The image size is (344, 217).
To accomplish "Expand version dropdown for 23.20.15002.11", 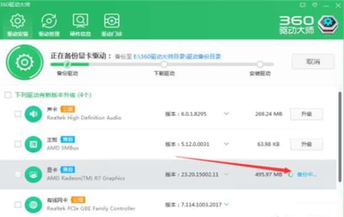I will point(226,174).
